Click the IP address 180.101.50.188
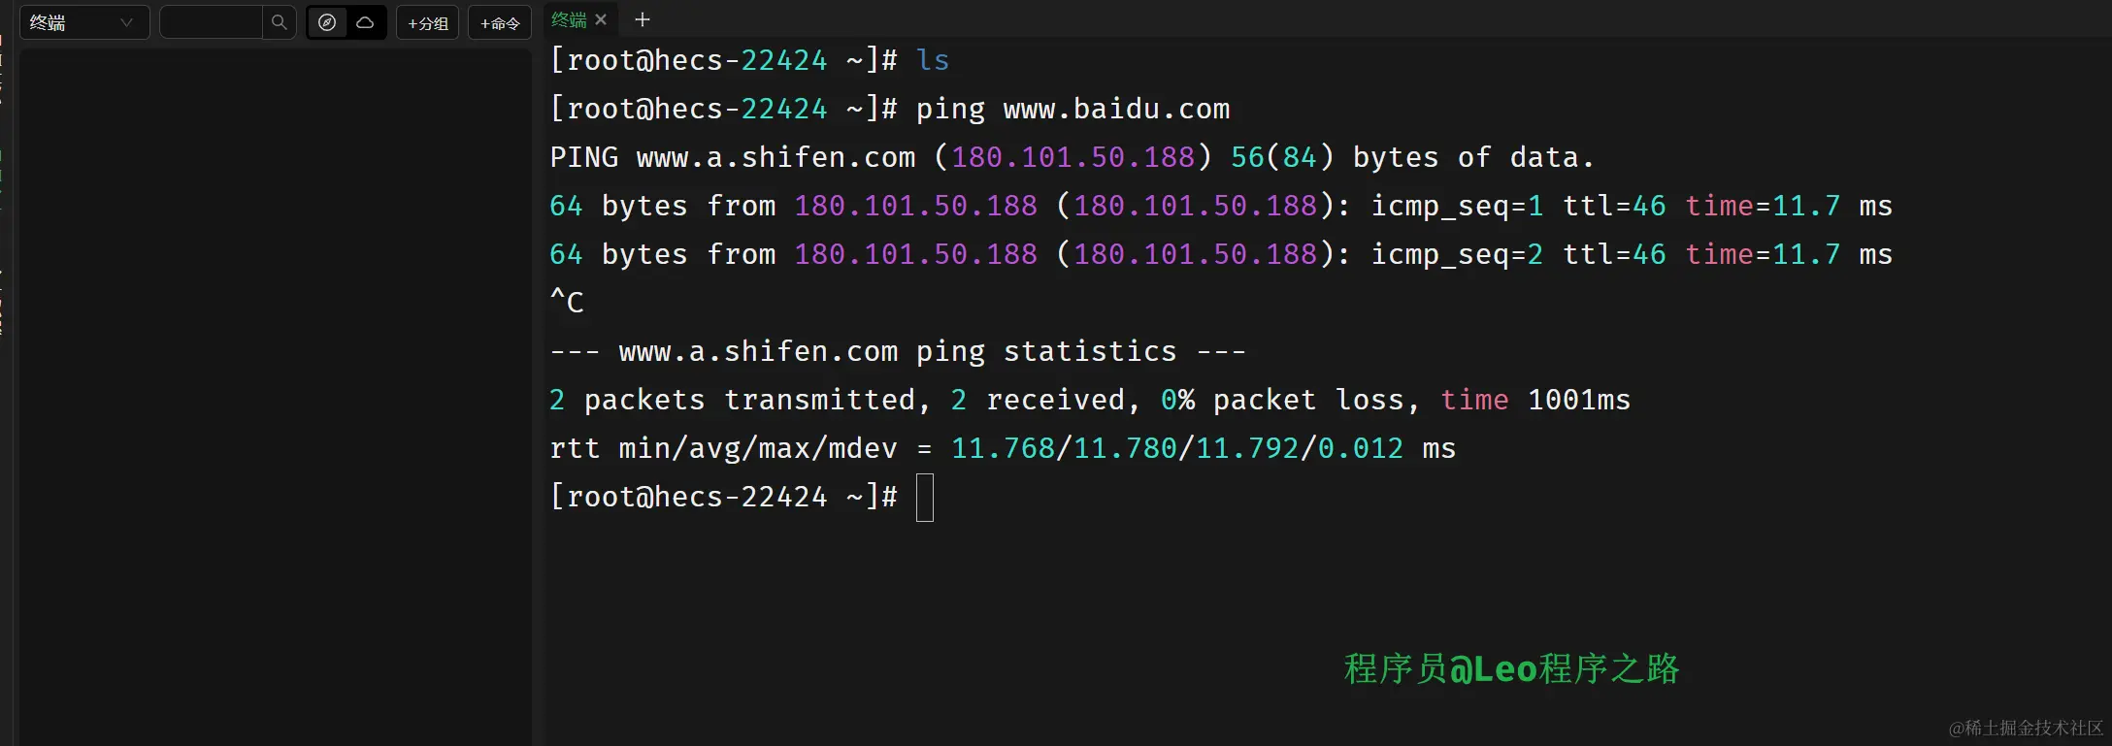Viewport: 2112px width, 746px height. pos(1072,156)
